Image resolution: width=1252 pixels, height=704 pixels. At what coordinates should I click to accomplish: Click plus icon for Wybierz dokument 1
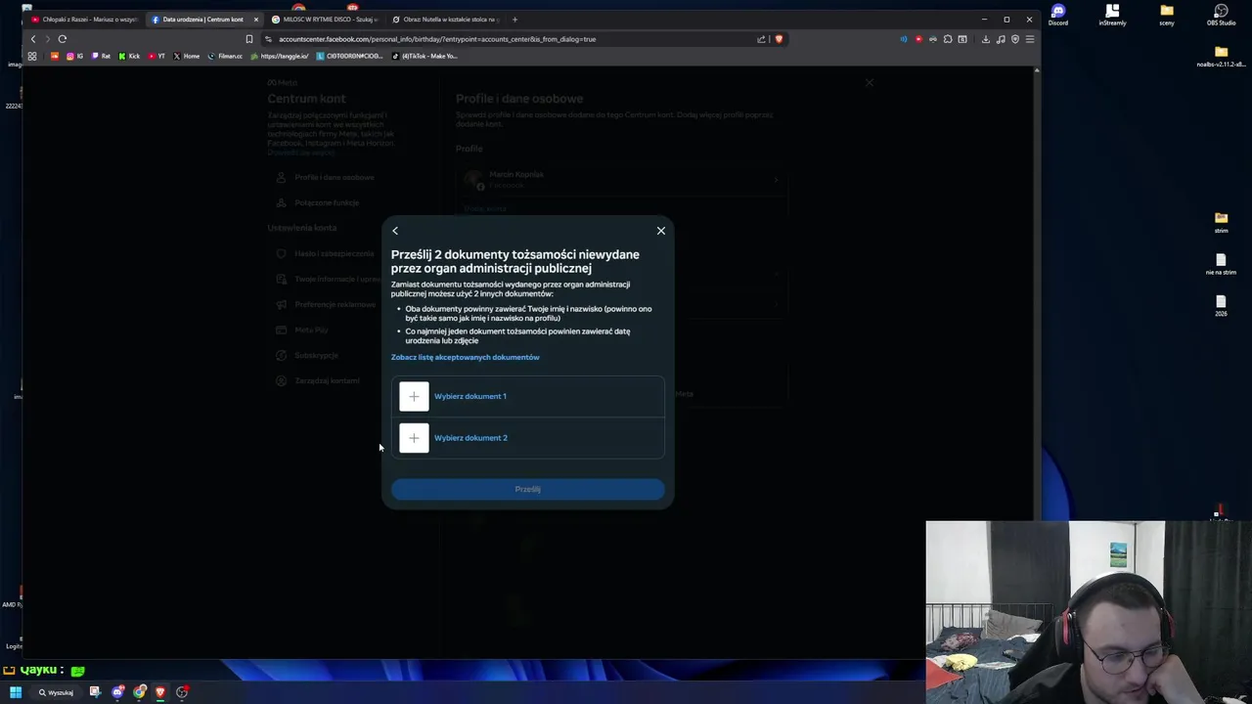[414, 396]
